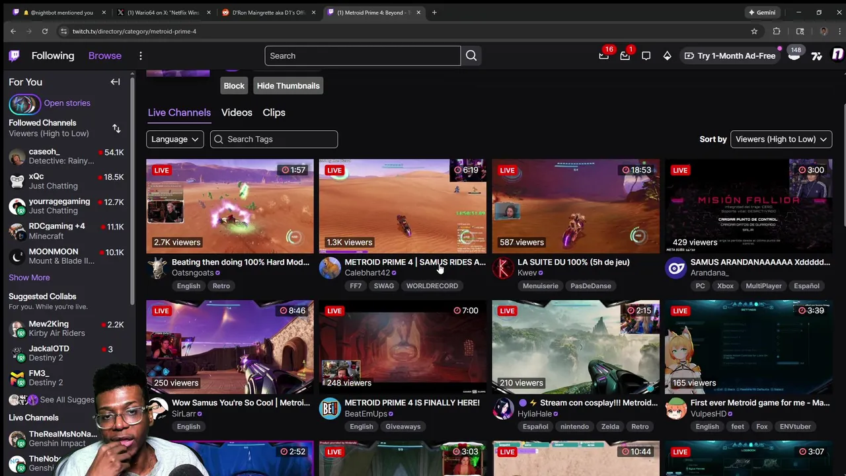Go to the Following page
846x476 pixels.
pyautogui.click(x=53, y=56)
